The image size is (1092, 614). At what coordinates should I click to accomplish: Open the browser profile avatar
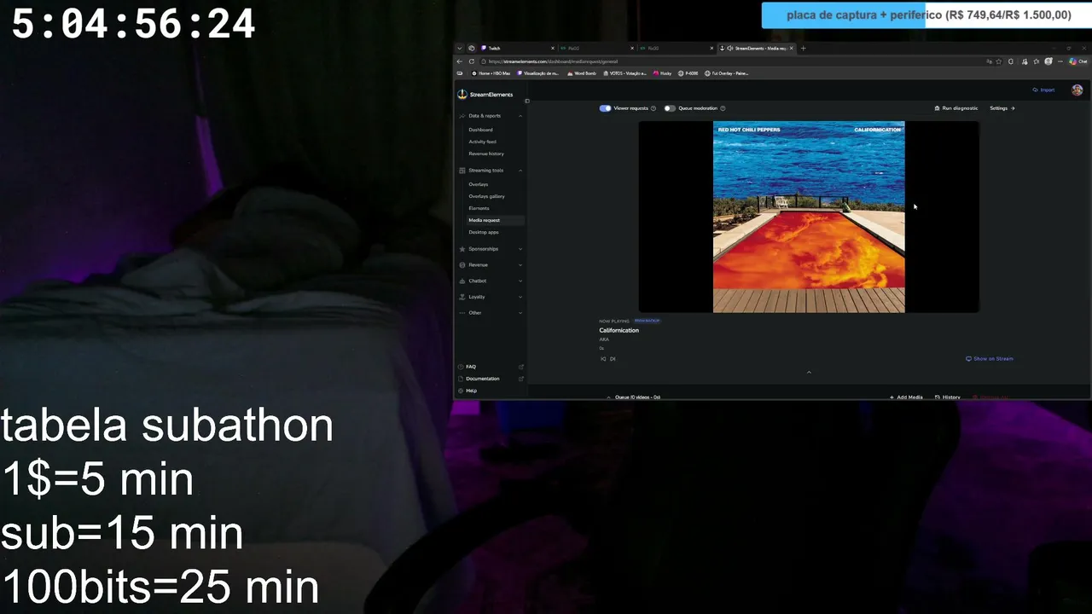(x=1048, y=61)
